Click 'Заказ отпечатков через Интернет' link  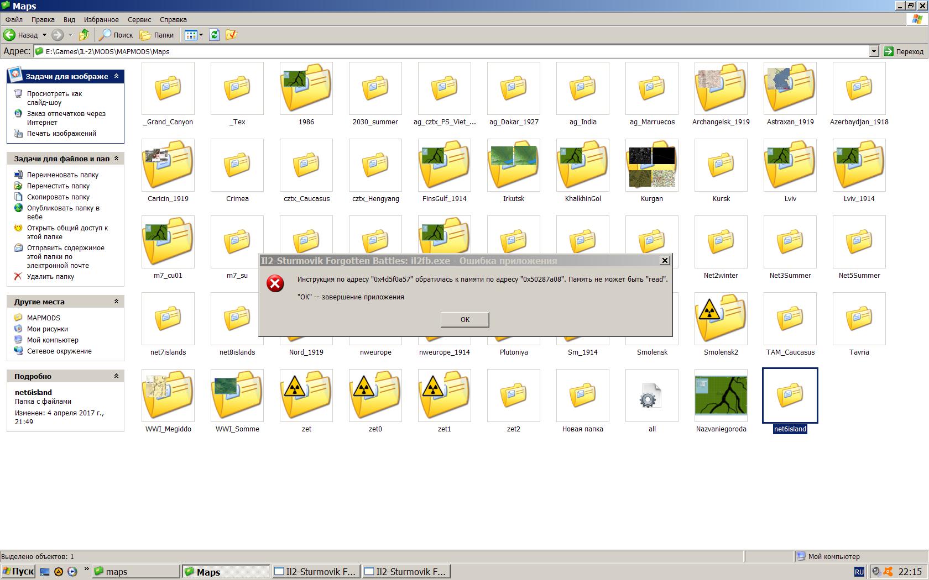[x=66, y=118]
